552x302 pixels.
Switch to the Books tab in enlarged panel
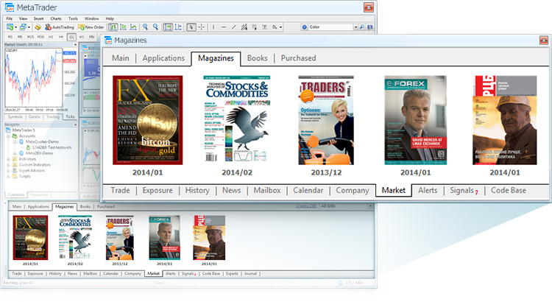(257, 58)
